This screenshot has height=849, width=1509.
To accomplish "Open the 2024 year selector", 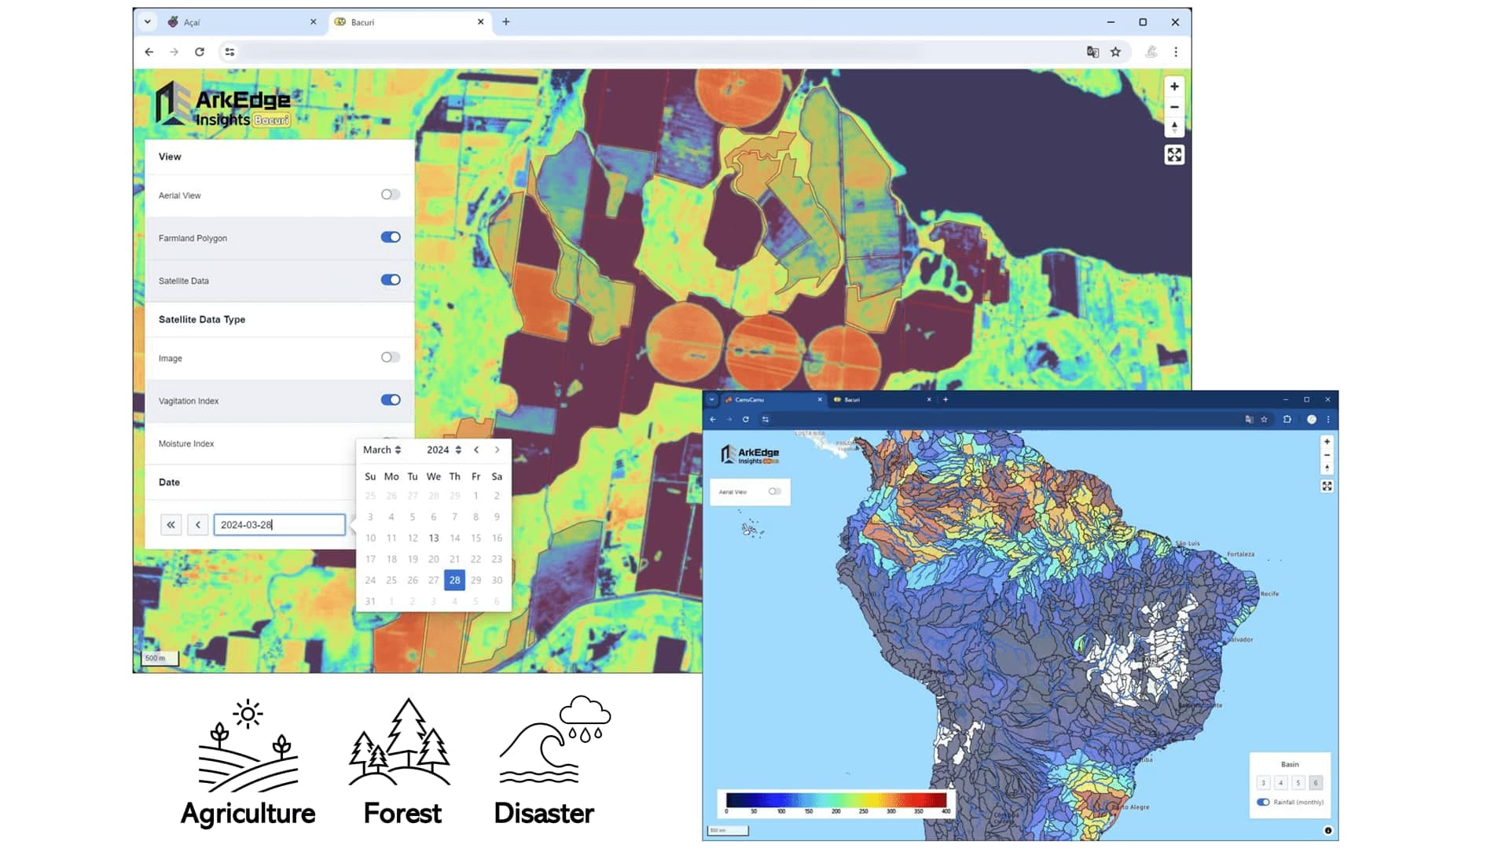I will 443,450.
